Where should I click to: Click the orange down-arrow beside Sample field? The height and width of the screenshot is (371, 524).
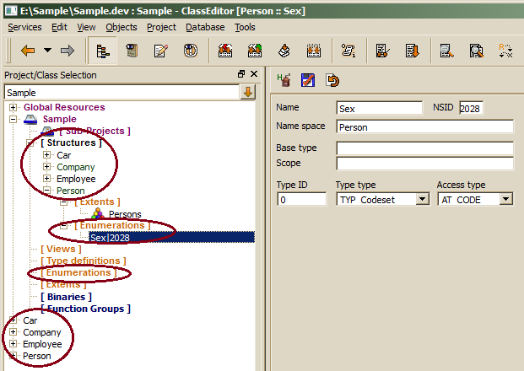(248, 92)
